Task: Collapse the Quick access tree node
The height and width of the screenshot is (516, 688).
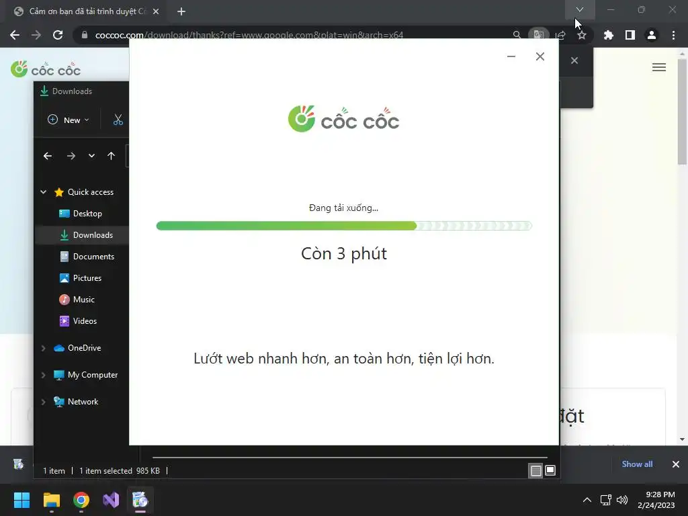Action: pos(44,191)
